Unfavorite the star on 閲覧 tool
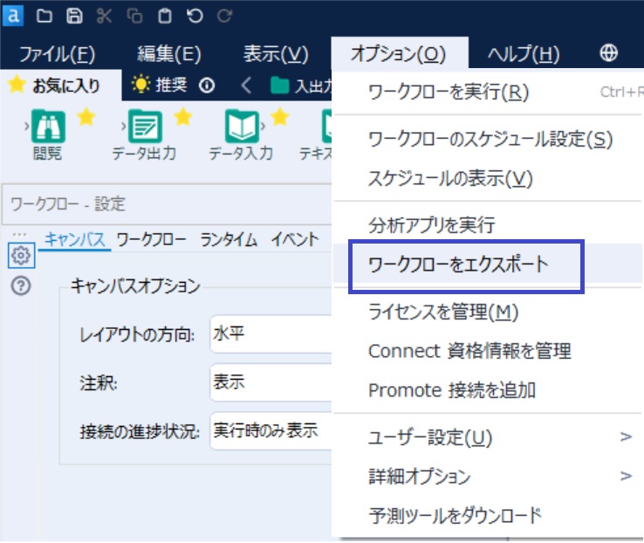644x543 pixels. [x=86, y=117]
